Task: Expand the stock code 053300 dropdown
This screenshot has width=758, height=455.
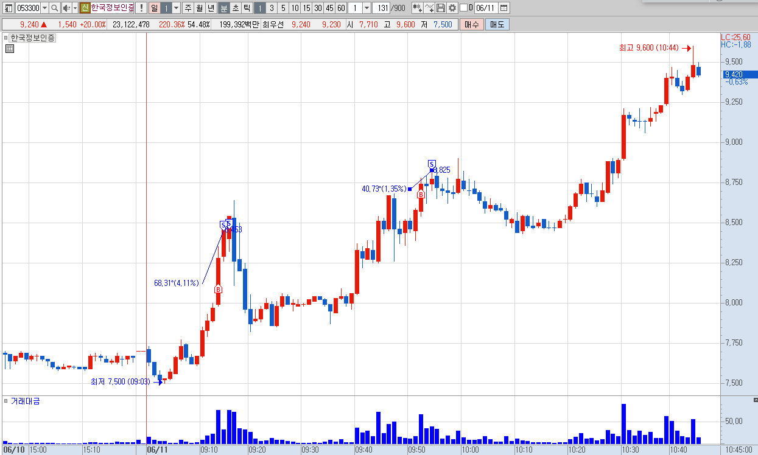Action: click(44, 8)
